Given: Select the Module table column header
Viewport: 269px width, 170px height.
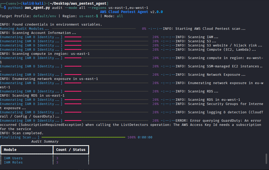Looking at the screenshot, I should [x=10, y=150].
